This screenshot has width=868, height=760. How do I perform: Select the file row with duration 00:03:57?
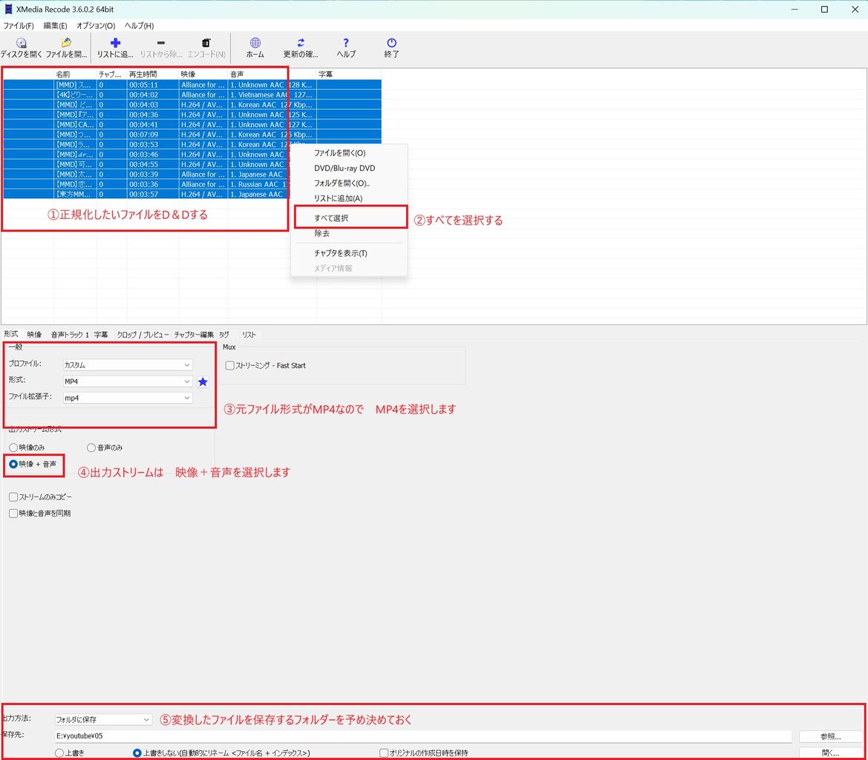[x=147, y=194]
